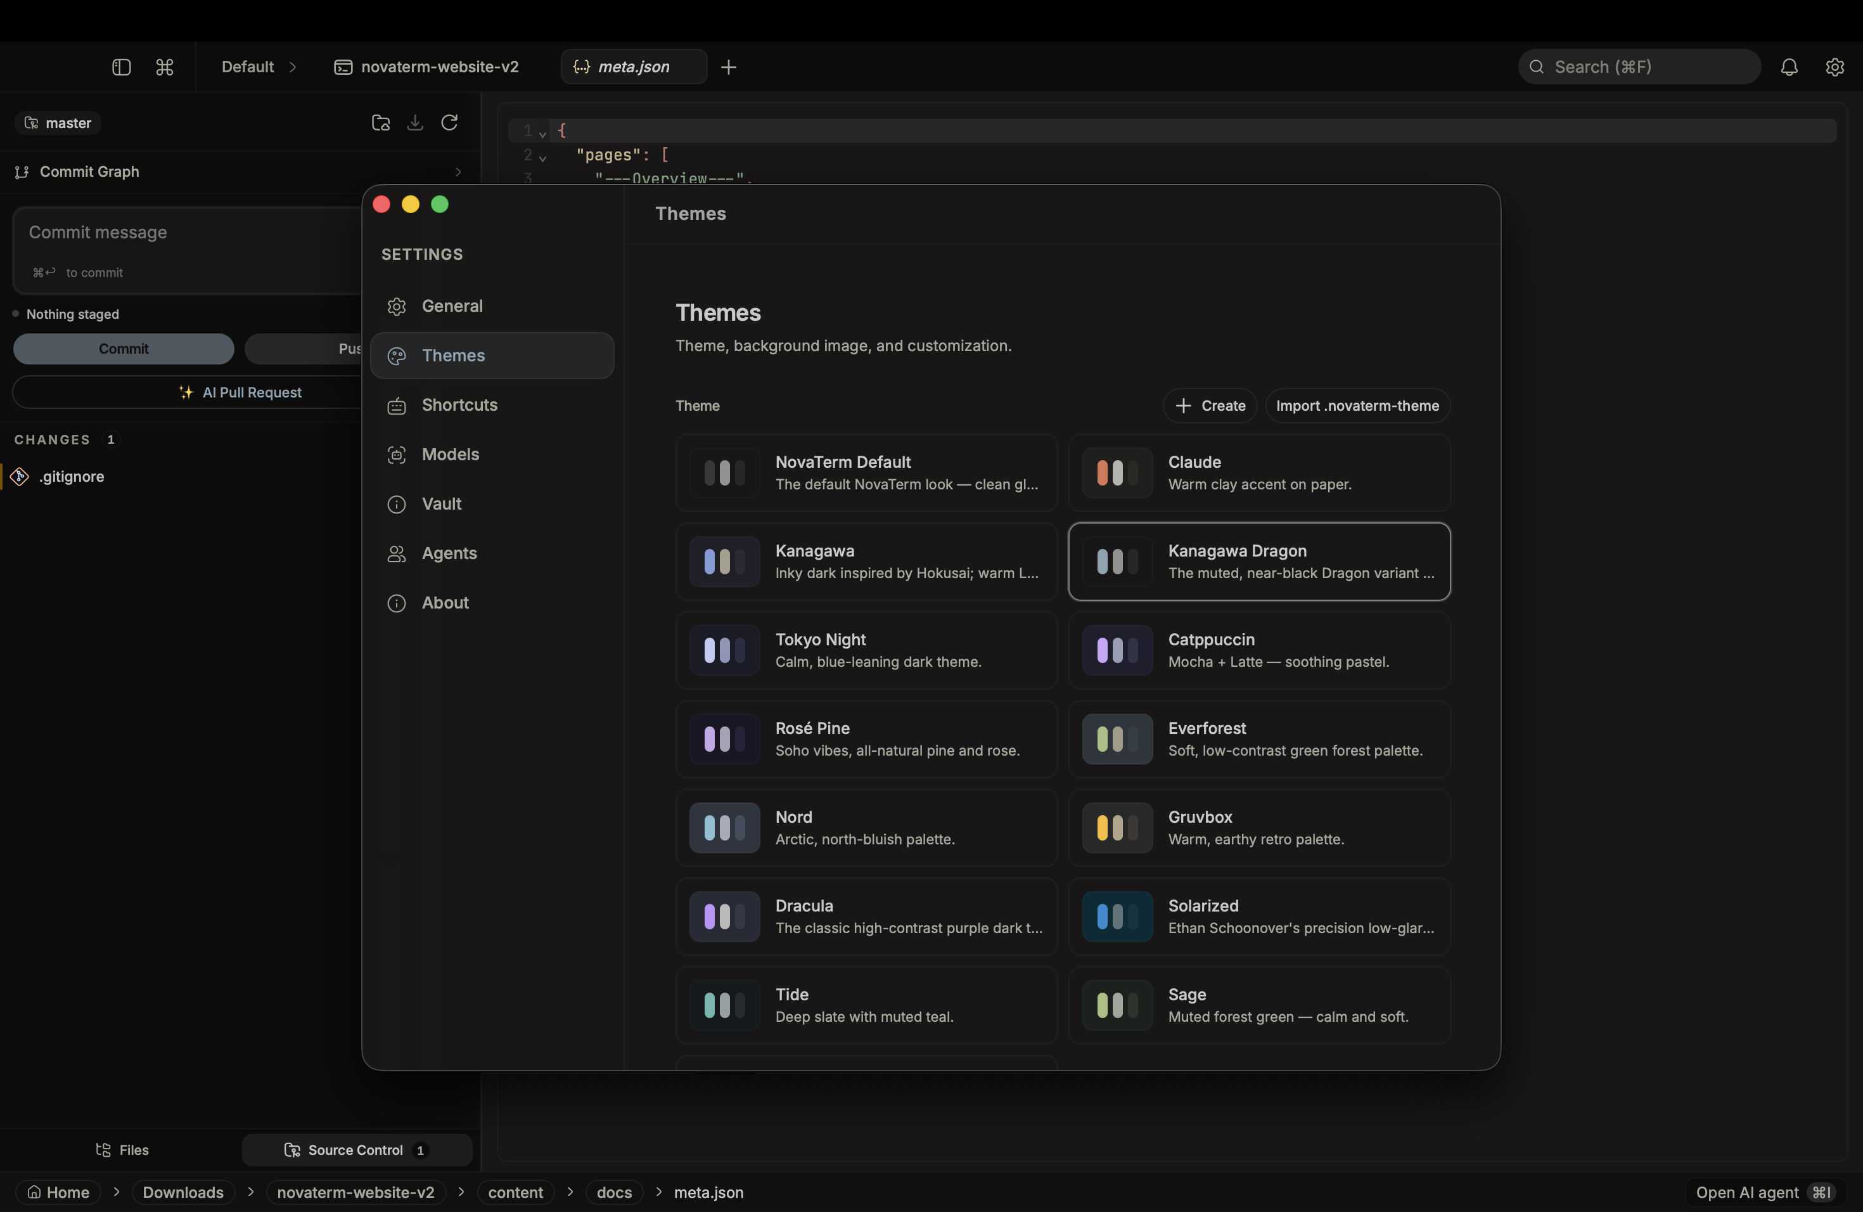Click the master branch icon
Image resolution: width=1863 pixels, height=1212 pixels.
31,123
